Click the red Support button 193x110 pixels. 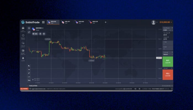[x=24, y=89]
